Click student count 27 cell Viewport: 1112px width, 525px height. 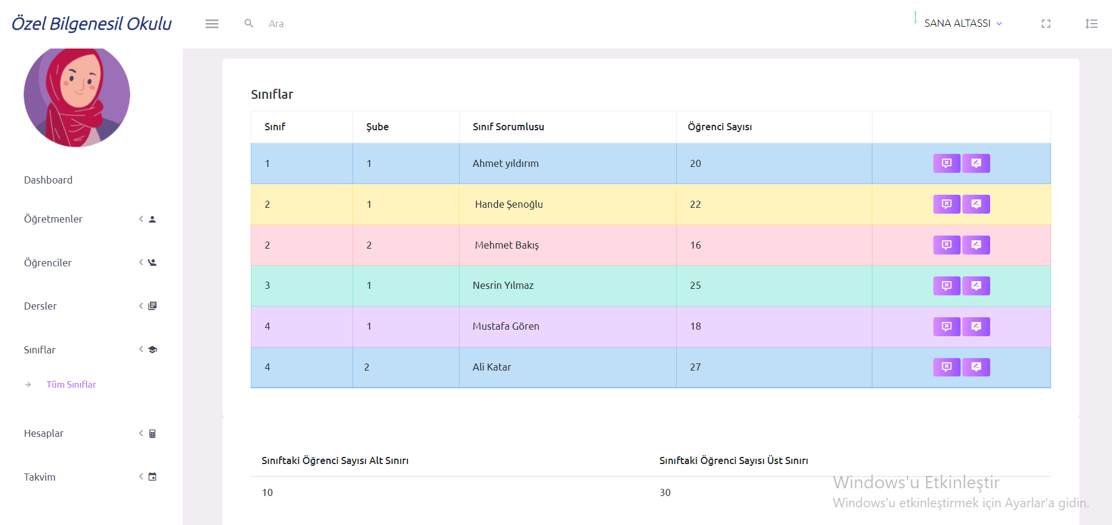click(x=774, y=368)
